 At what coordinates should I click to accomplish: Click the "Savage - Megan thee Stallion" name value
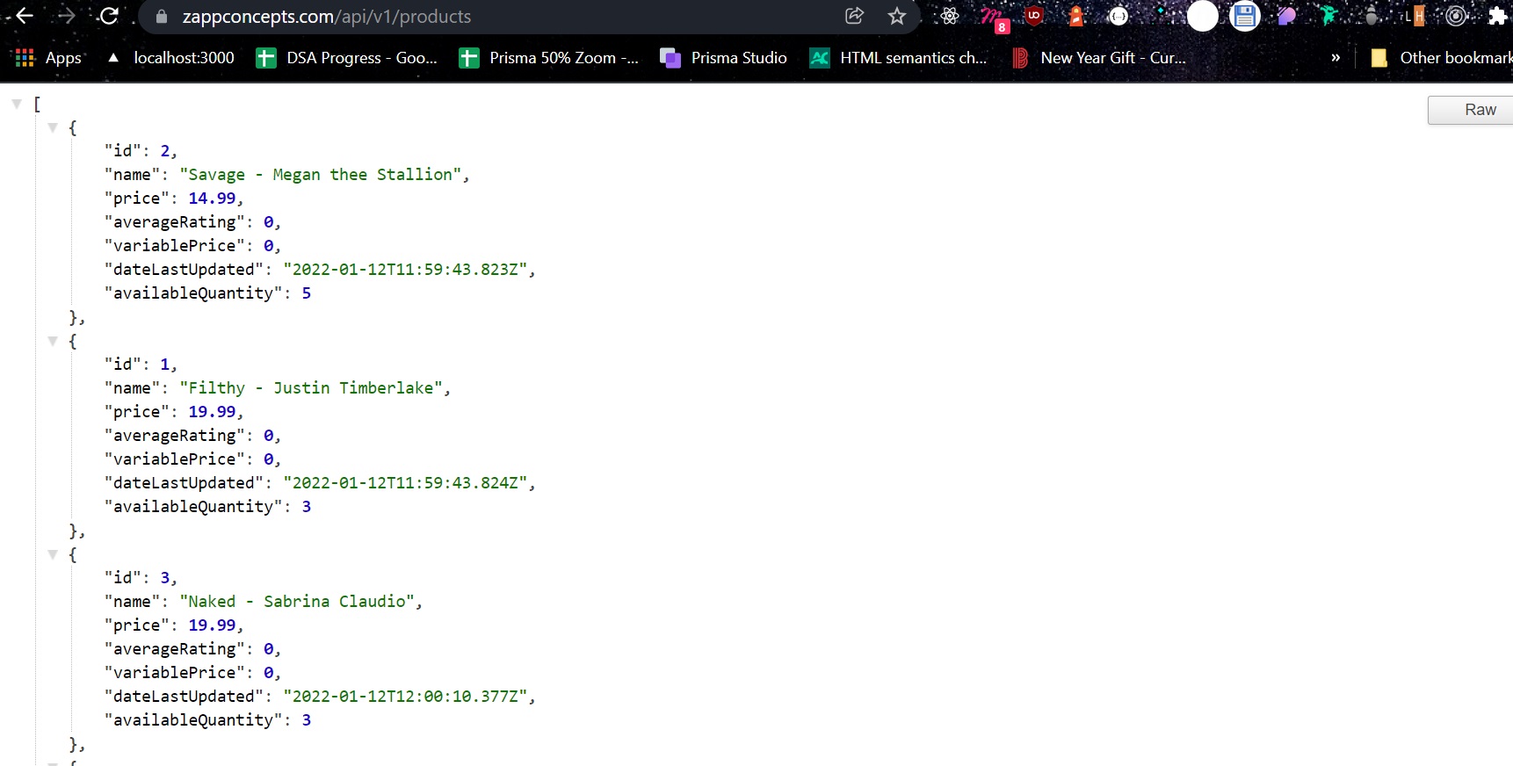[x=321, y=175]
